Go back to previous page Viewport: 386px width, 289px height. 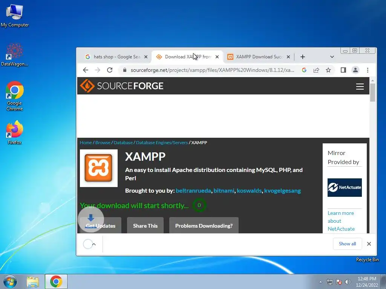pyautogui.click(x=86, y=70)
